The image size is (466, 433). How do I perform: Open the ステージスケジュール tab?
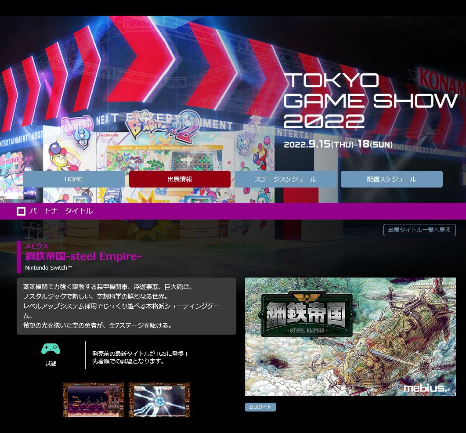285,179
